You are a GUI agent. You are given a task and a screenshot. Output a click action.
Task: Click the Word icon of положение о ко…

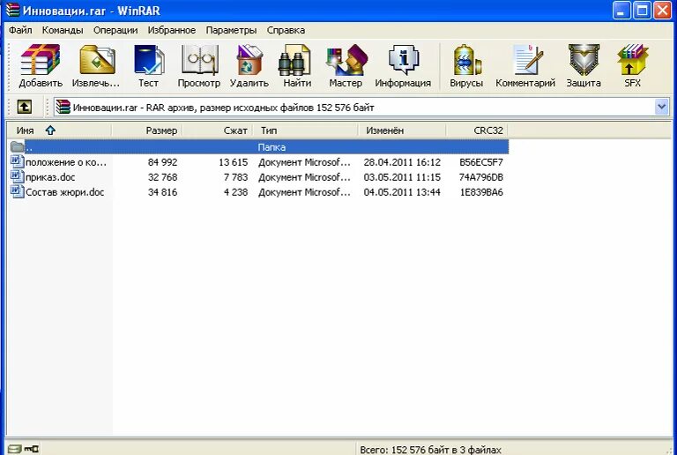coord(17,162)
